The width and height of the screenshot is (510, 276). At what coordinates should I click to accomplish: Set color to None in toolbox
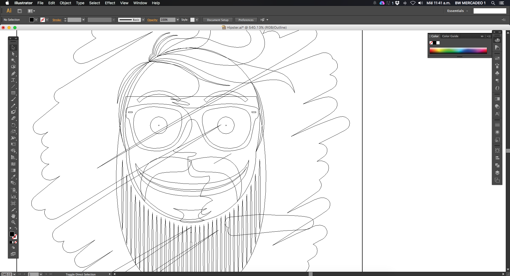(16, 242)
